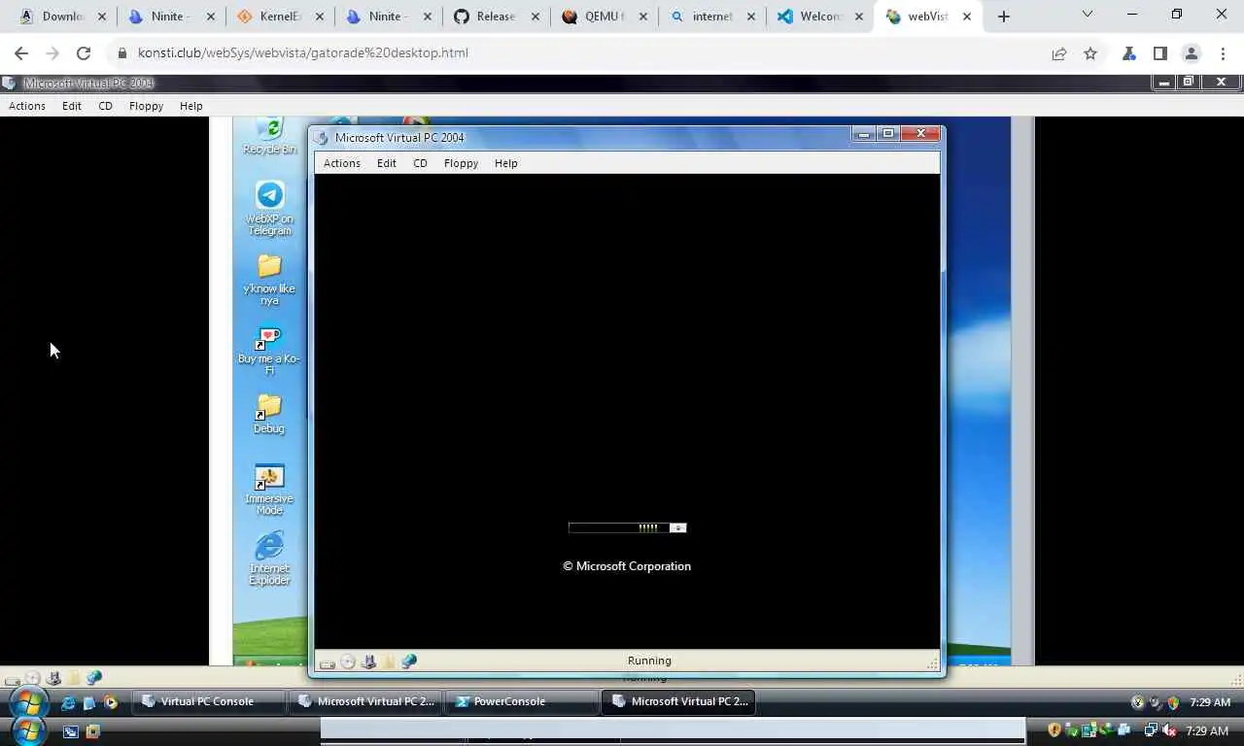Open Floppy menu in nested Virtual PC window
Viewport: 1244px width, 746px height.
click(461, 163)
